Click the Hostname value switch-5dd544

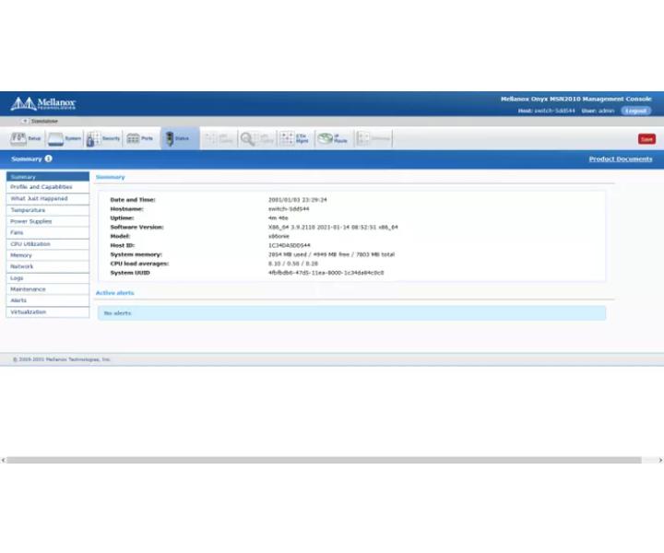(289, 209)
